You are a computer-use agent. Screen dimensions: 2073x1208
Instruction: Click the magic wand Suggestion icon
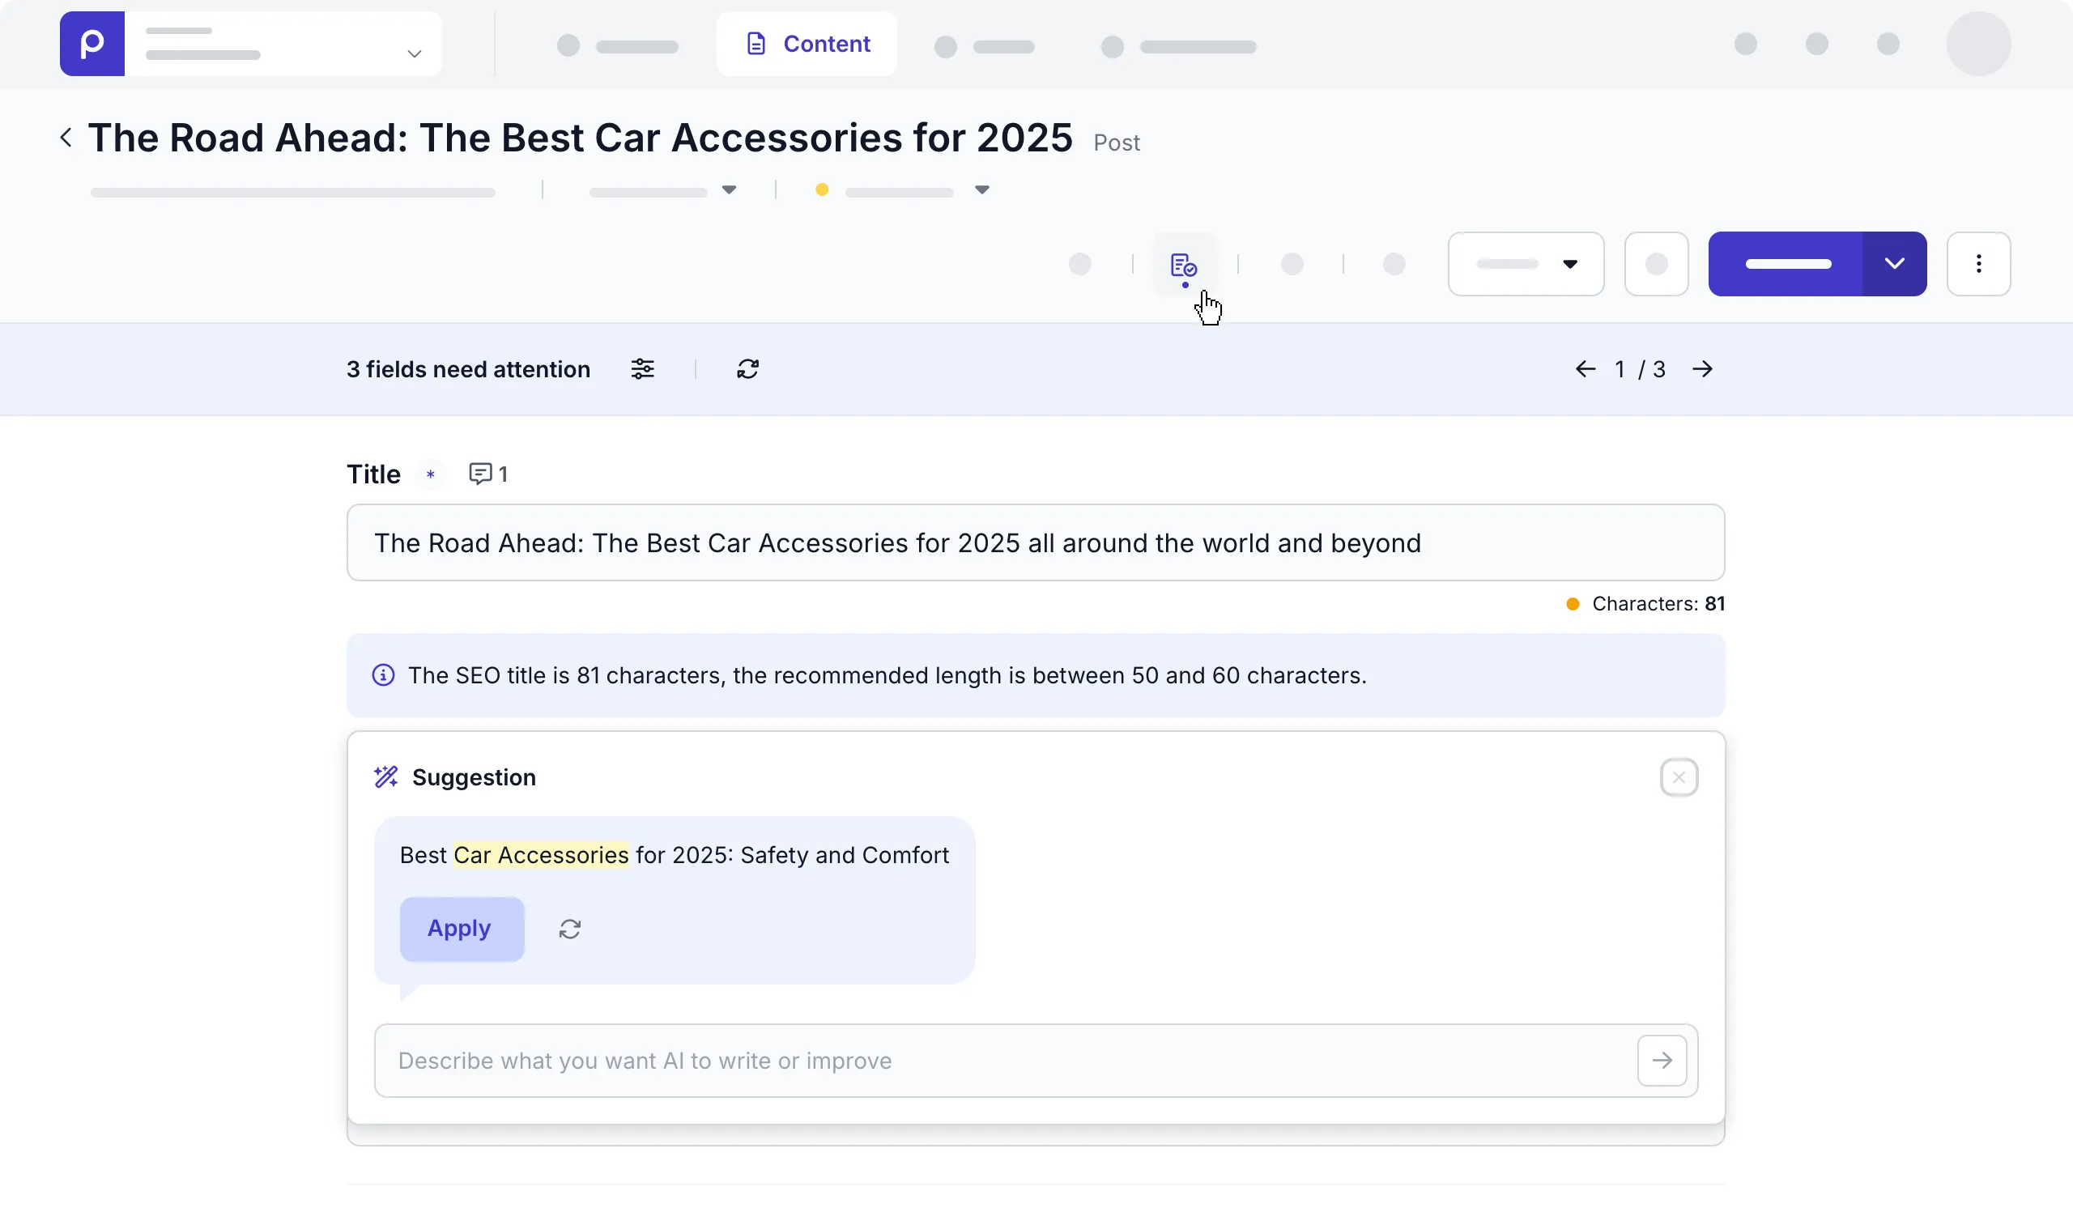point(385,777)
